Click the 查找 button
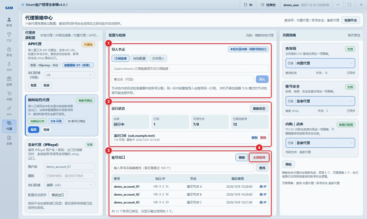Screen dimensions: 367x219 click(x=262, y=168)
